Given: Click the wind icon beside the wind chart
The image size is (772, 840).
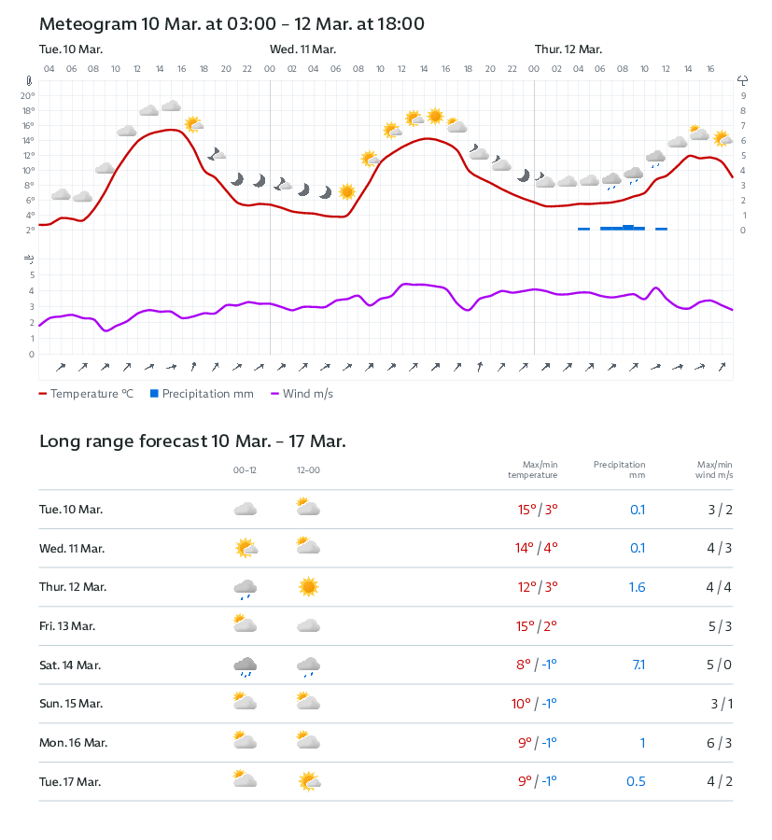Looking at the screenshot, I should tap(30, 258).
